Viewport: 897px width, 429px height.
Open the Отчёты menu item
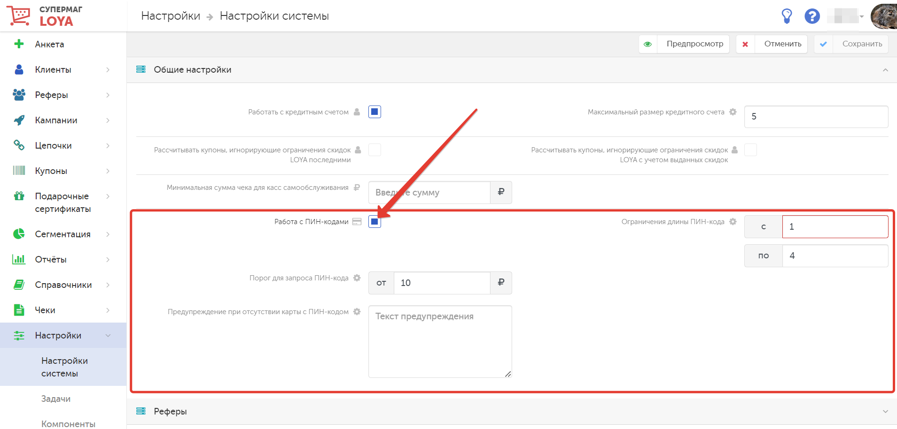(51, 259)
